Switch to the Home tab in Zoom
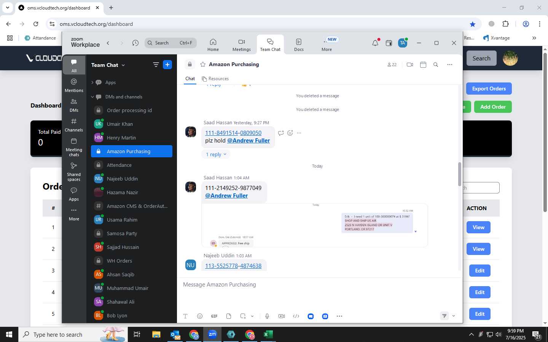548x342 pixels. coord(213,45)
